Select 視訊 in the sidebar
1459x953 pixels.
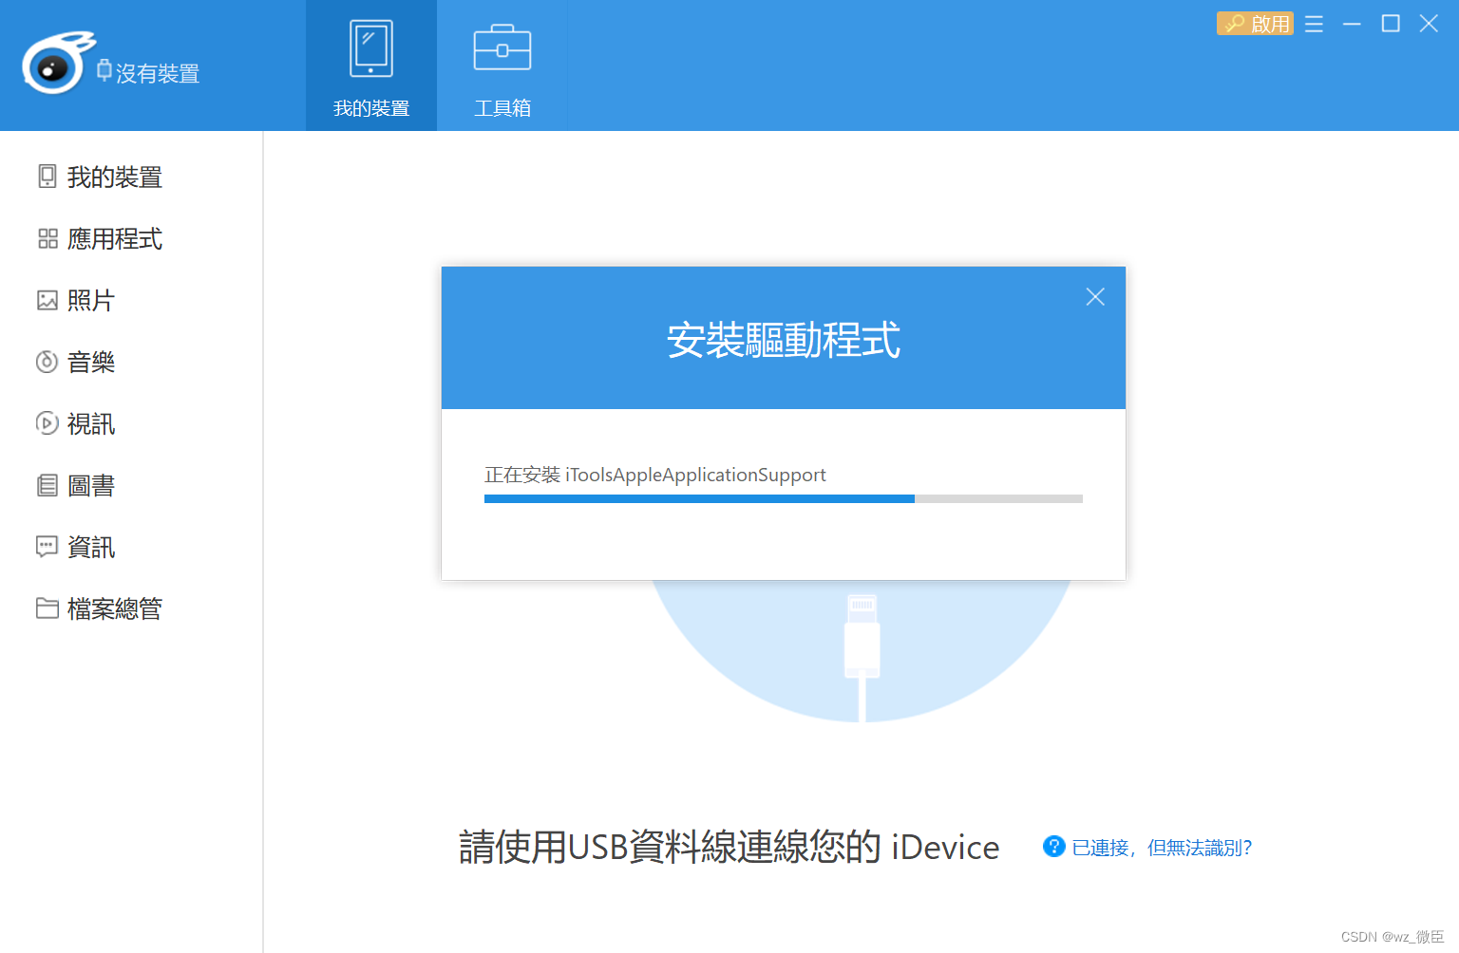pos(131,423)
